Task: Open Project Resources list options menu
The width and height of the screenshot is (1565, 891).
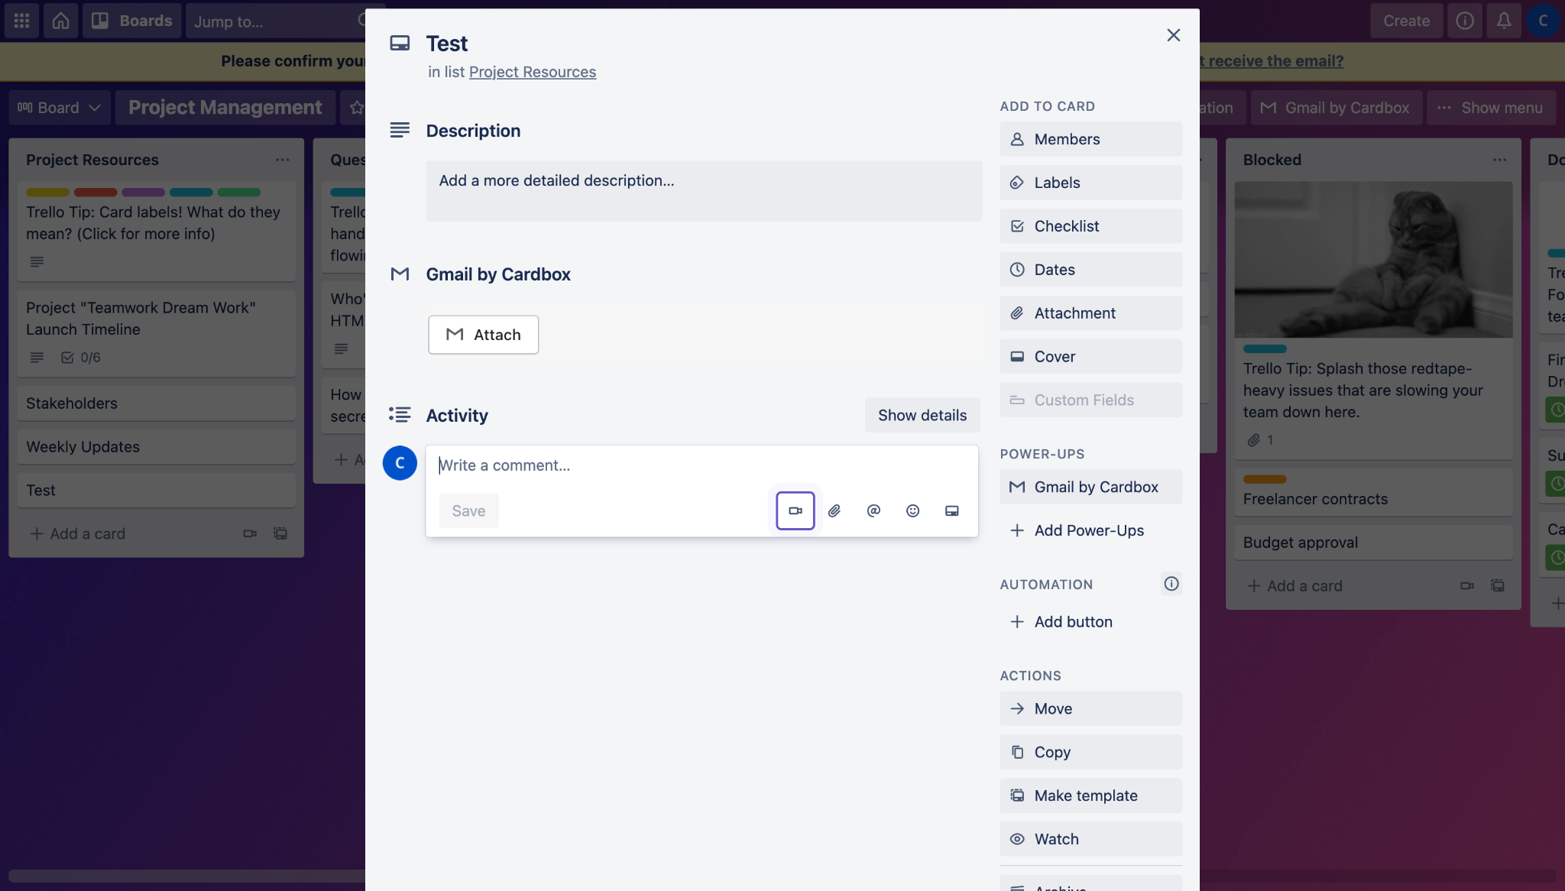Action: pos(282,160)
